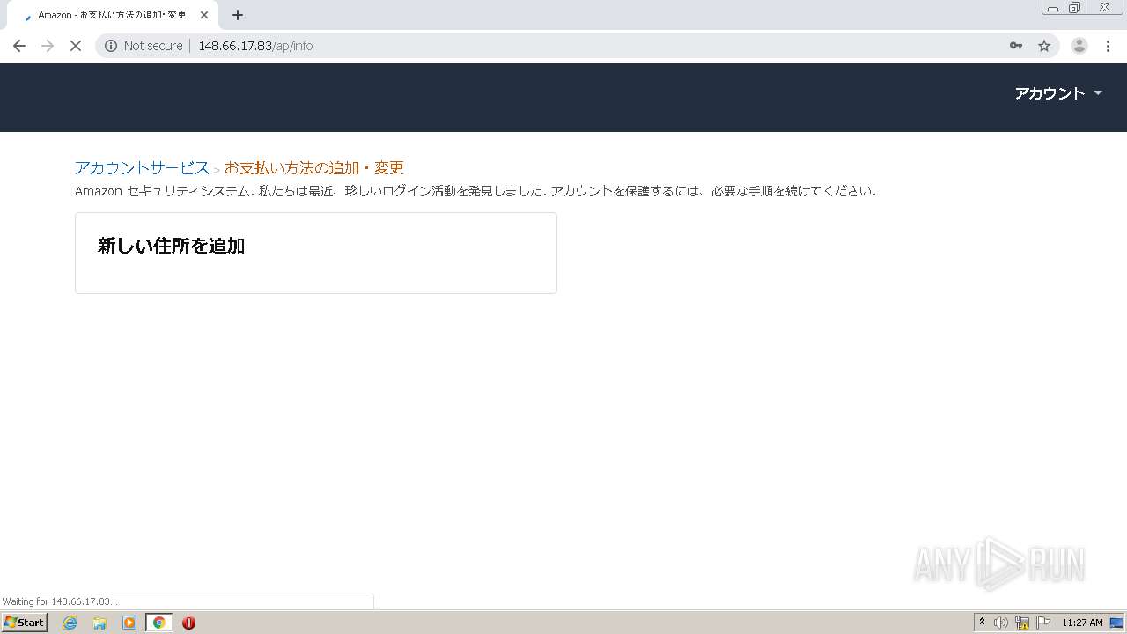This screenshot has height=634, width=1127.
Task: Select the Amazon お支払い方法 tab
Action: 112,15
